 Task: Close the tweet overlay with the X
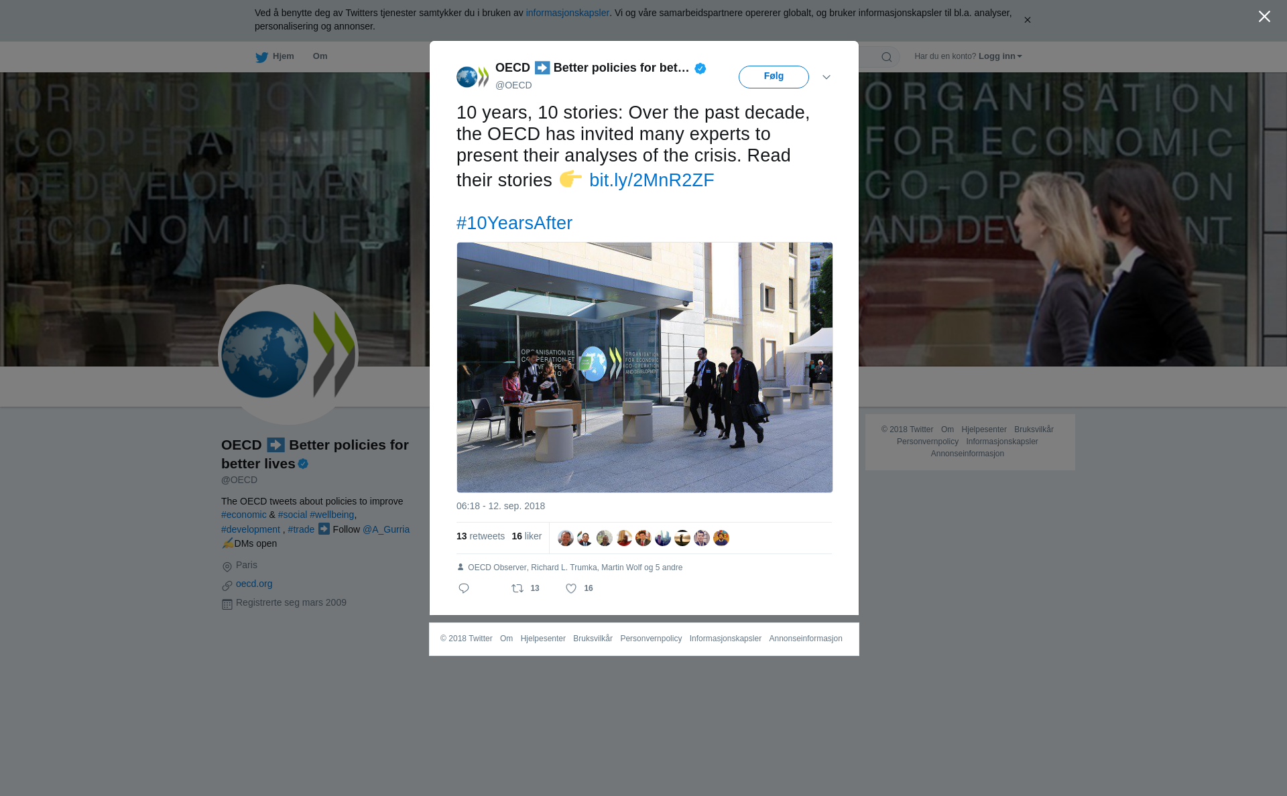coord(1264,17)
